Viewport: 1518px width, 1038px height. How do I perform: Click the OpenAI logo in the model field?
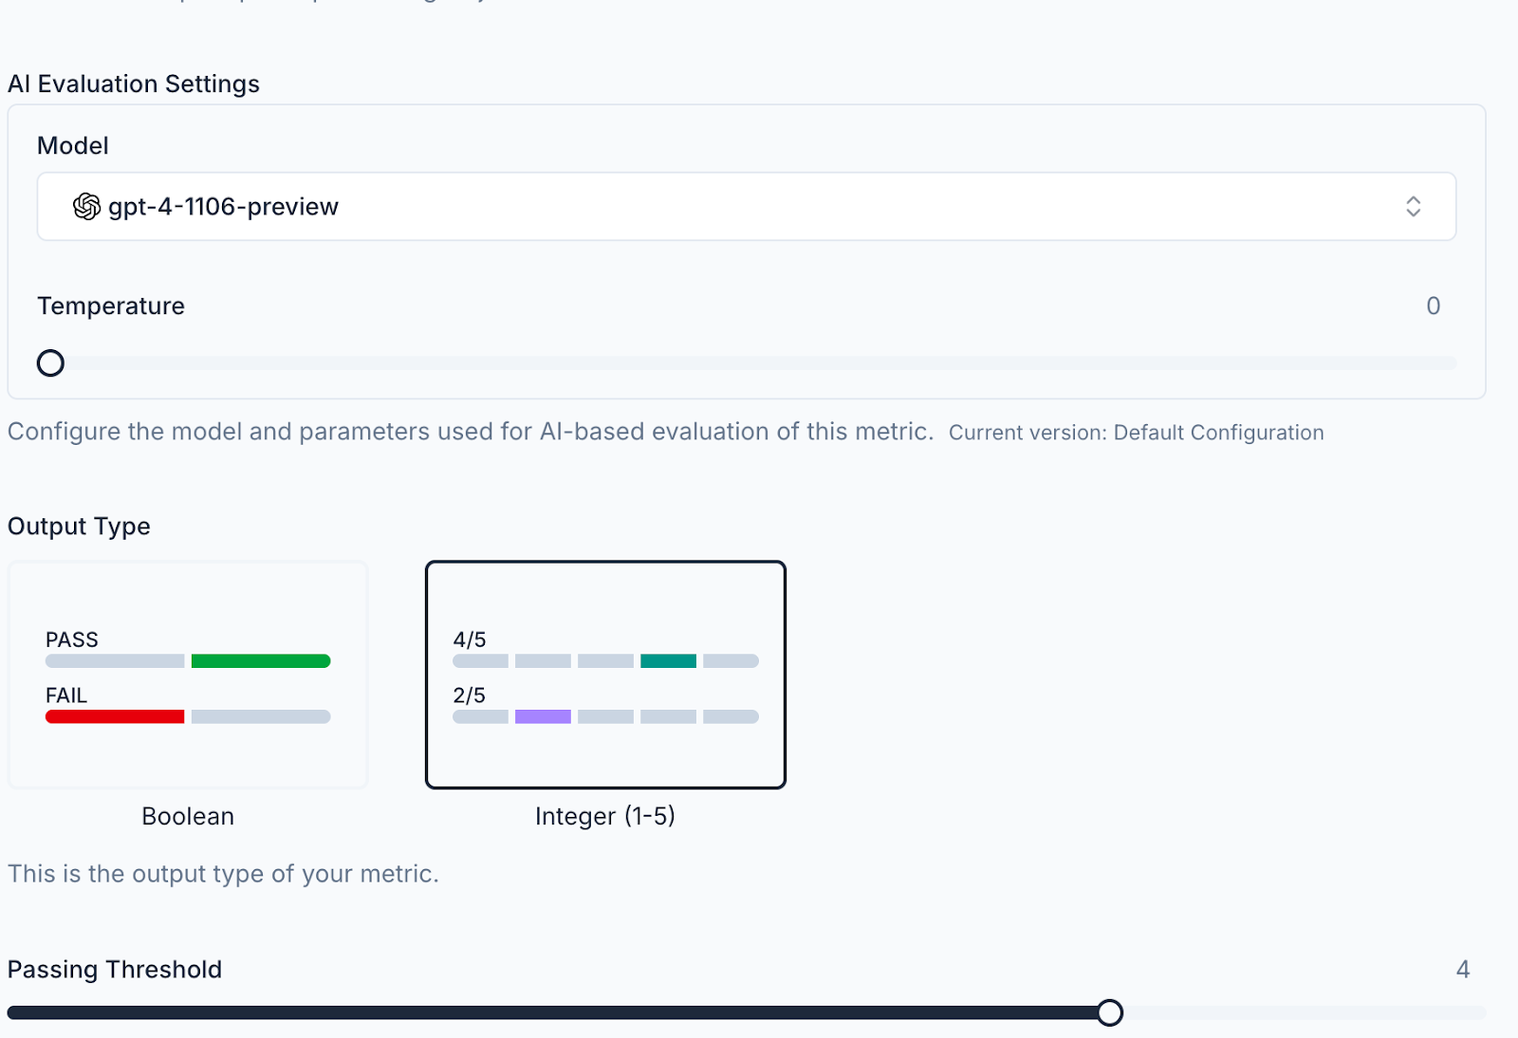(86, 206)
